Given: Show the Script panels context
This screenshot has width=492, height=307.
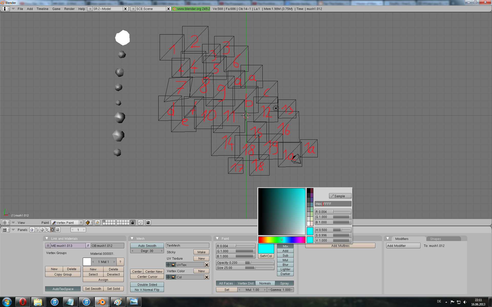Looking at the screenshot, I should click(x=37, y=230).
